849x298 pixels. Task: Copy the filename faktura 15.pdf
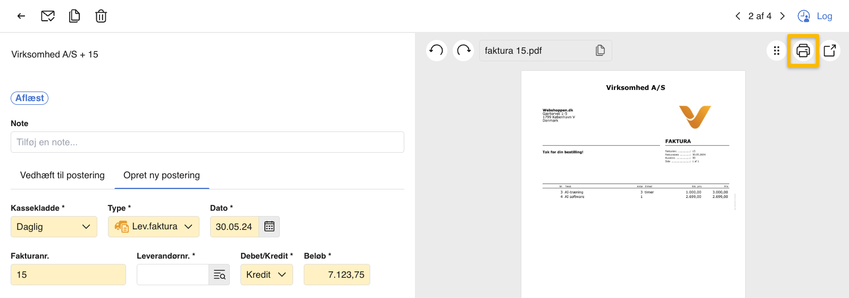click(600, 51)
